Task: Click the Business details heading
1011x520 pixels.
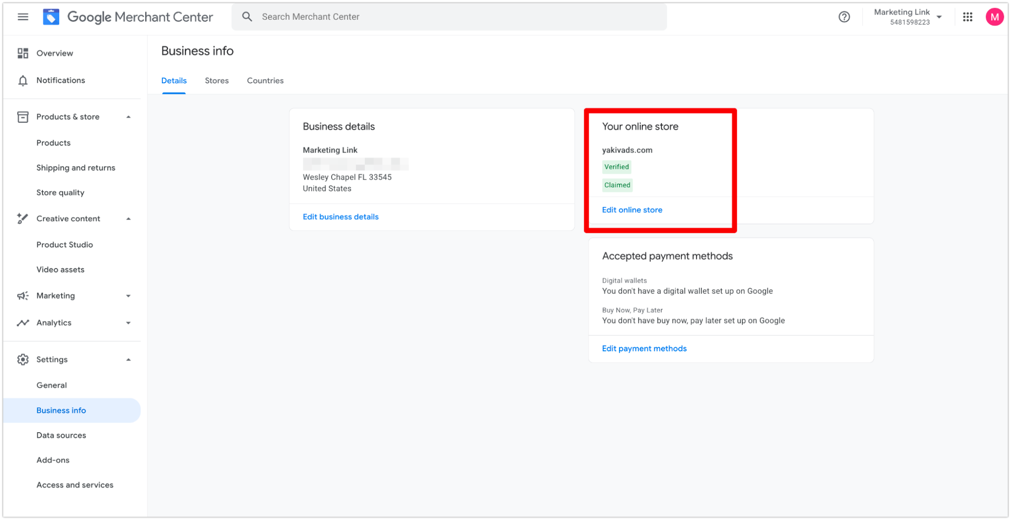Action: pos(338,127)
